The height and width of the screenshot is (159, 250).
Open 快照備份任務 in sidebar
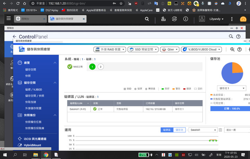[x=33, y=122]
